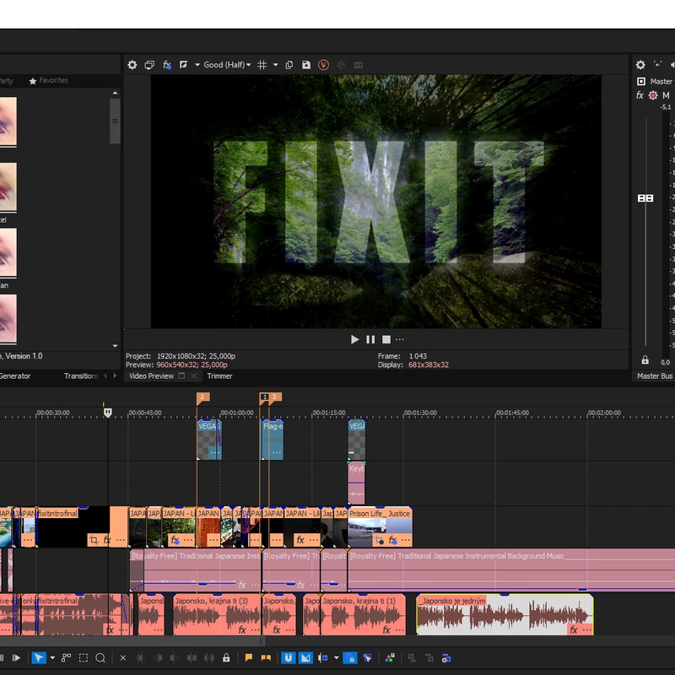Viewport: 675px width, 675px height.
Task: Play the video preview
Action: tap(354, 340)
